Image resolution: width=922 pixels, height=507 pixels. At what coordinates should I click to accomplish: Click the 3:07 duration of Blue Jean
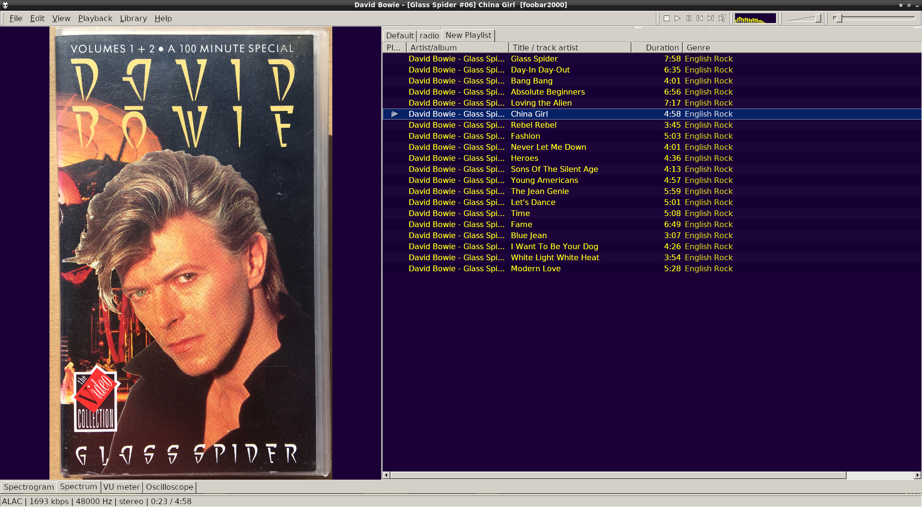[x=672, y=235]
